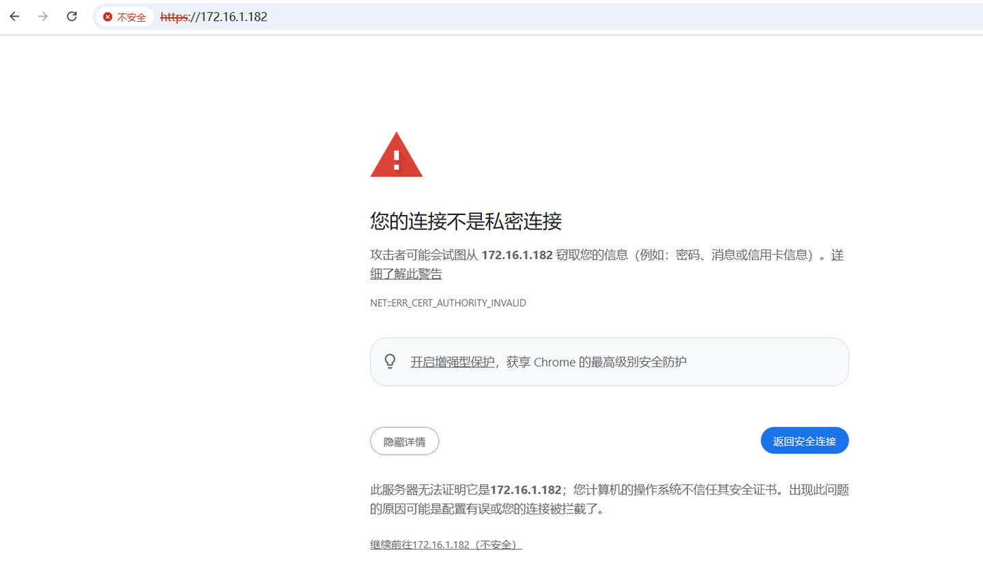Screen dimensions: 983x568
Task: Open the 不安全 site security indicator
Action: click(124, 17)
